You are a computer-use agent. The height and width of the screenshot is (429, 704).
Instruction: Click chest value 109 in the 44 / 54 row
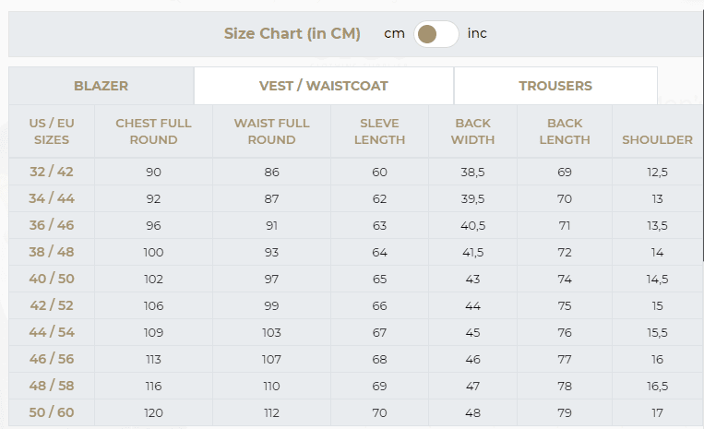[x=153, y=332]
